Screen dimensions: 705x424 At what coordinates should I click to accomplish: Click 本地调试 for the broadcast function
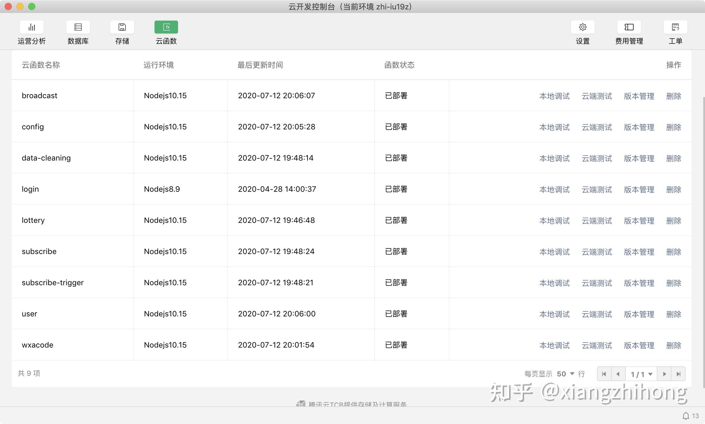(555, 96)
